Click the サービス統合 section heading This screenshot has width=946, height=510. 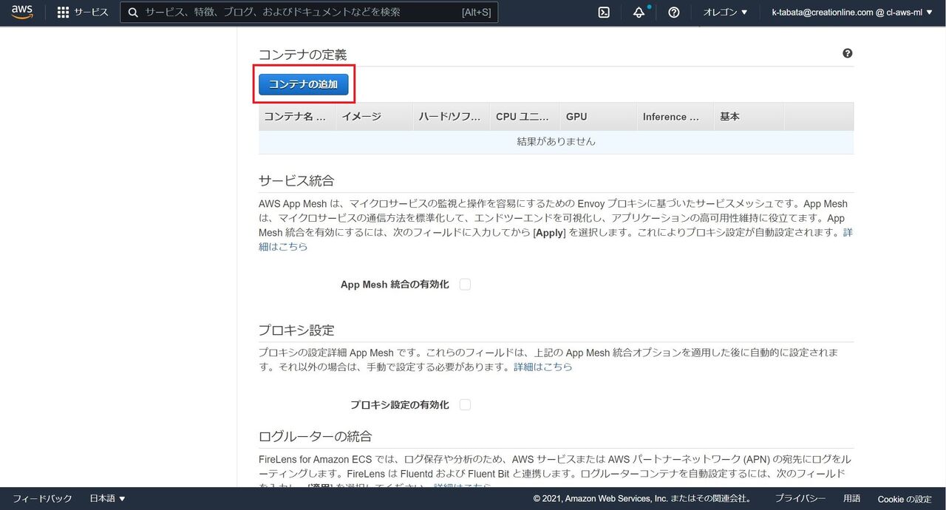pos(296,181)
